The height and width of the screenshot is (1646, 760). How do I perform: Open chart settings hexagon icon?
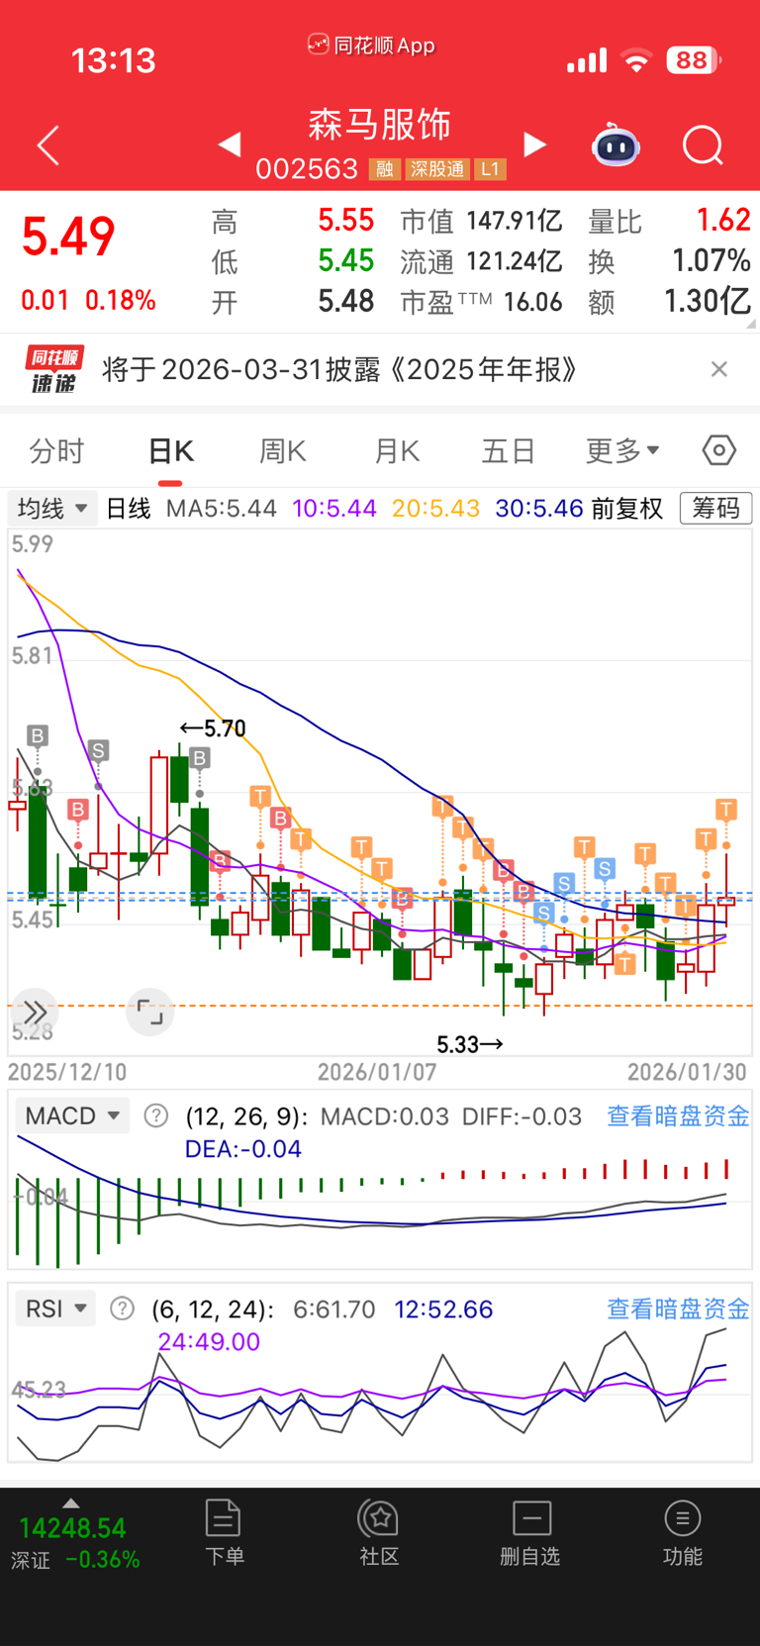(x=719, y=450)
